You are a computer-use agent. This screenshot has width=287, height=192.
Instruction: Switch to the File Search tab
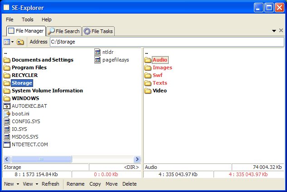[64, 31]
